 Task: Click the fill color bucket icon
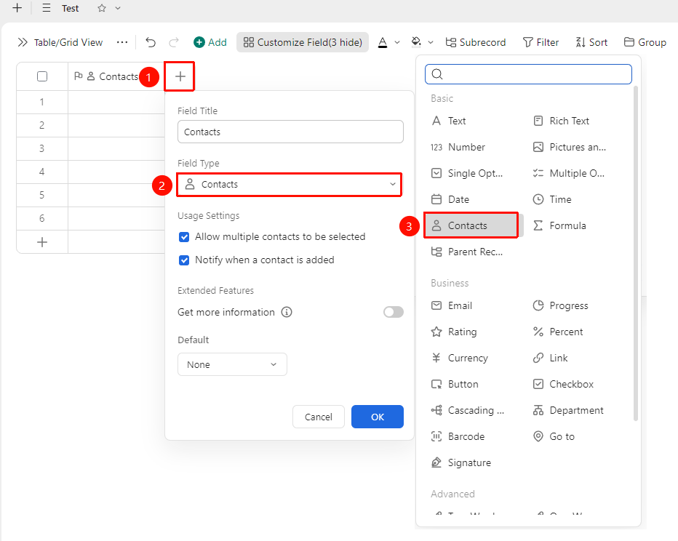(x=416, y=42)
